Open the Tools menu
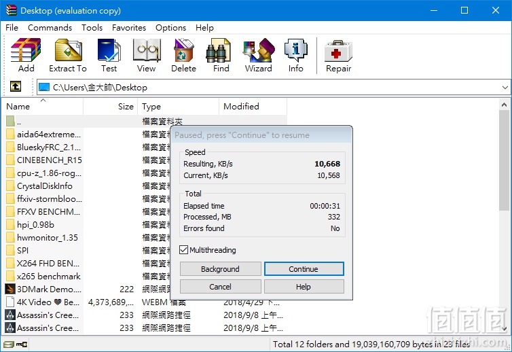Image resolution: width=512 pixels, height=352 pixels. [x=92, y=28]
